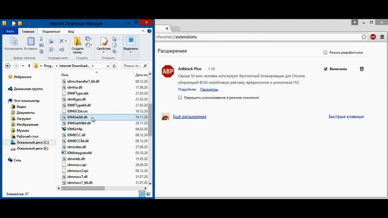Switch to the Вид ribbon tab

pos(71,31)
